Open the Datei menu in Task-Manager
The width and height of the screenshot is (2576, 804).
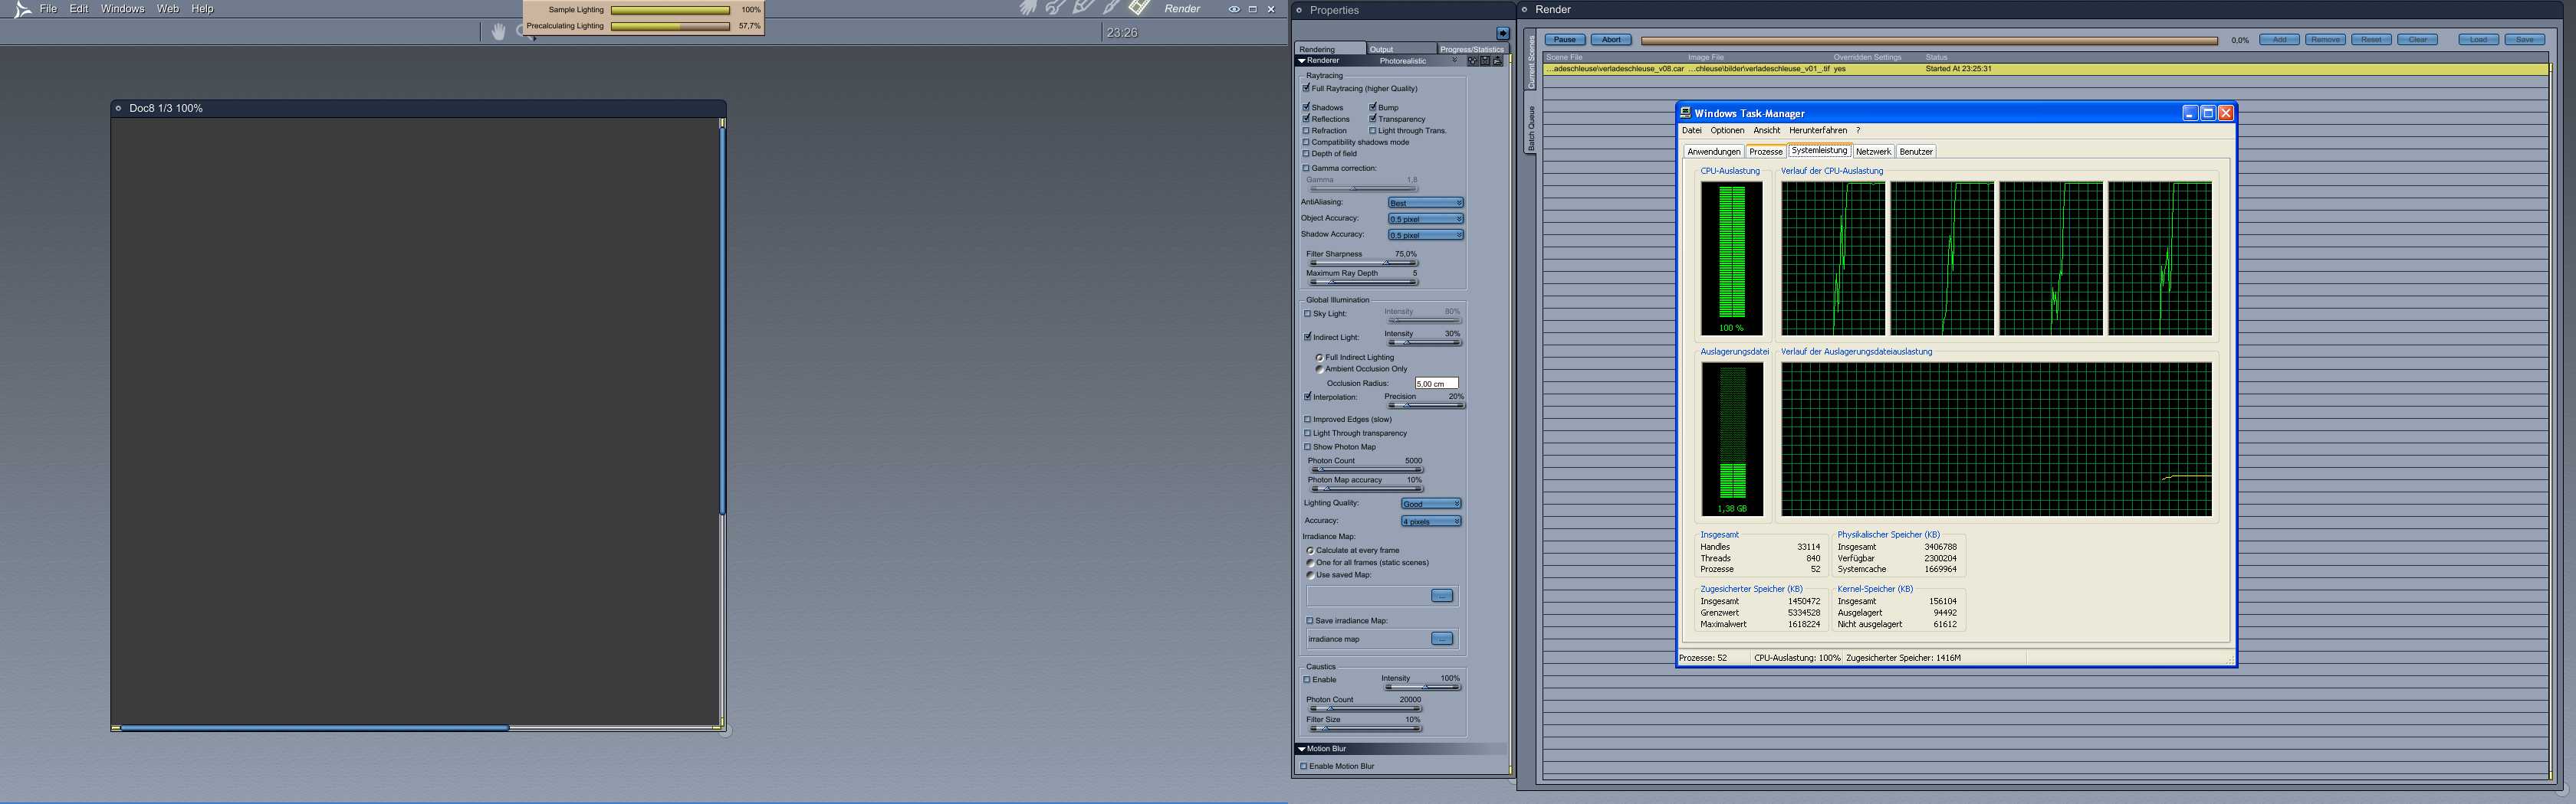coord(1691,131)
